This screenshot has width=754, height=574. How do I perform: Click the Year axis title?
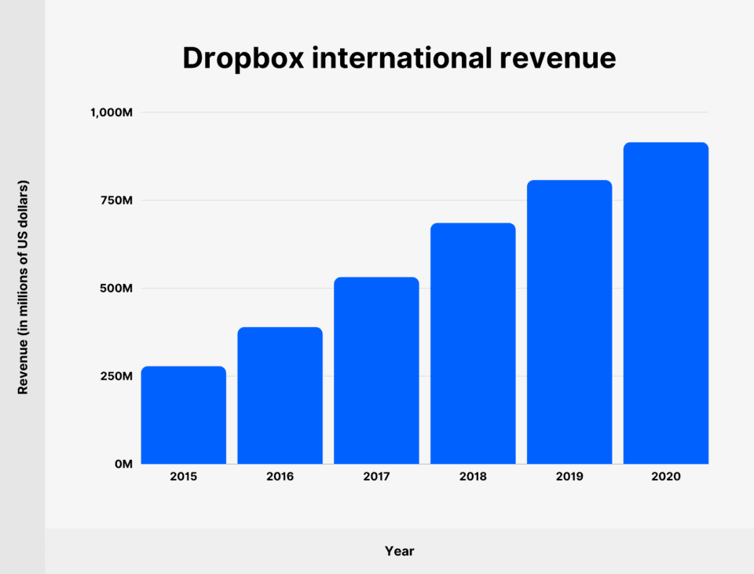tap(399, 550)
